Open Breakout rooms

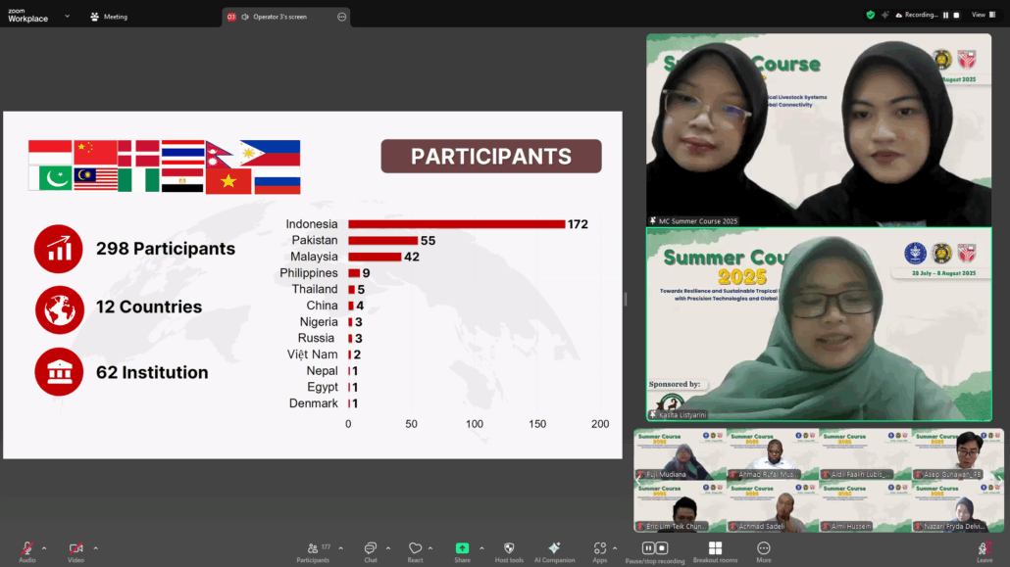point(715,549)
